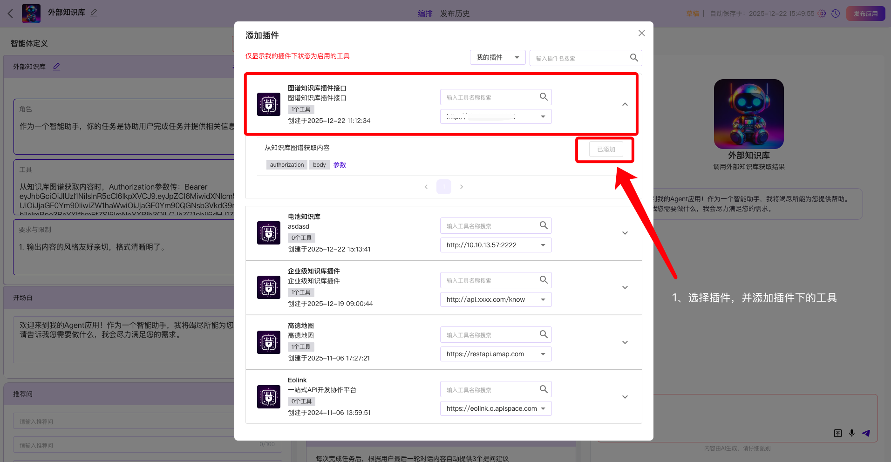Click the search icon in 电池知识库 tool search

(544, 225)
